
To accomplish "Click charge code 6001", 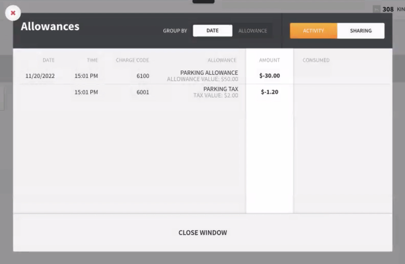I will pyautogui.click(x=143, y=92).
